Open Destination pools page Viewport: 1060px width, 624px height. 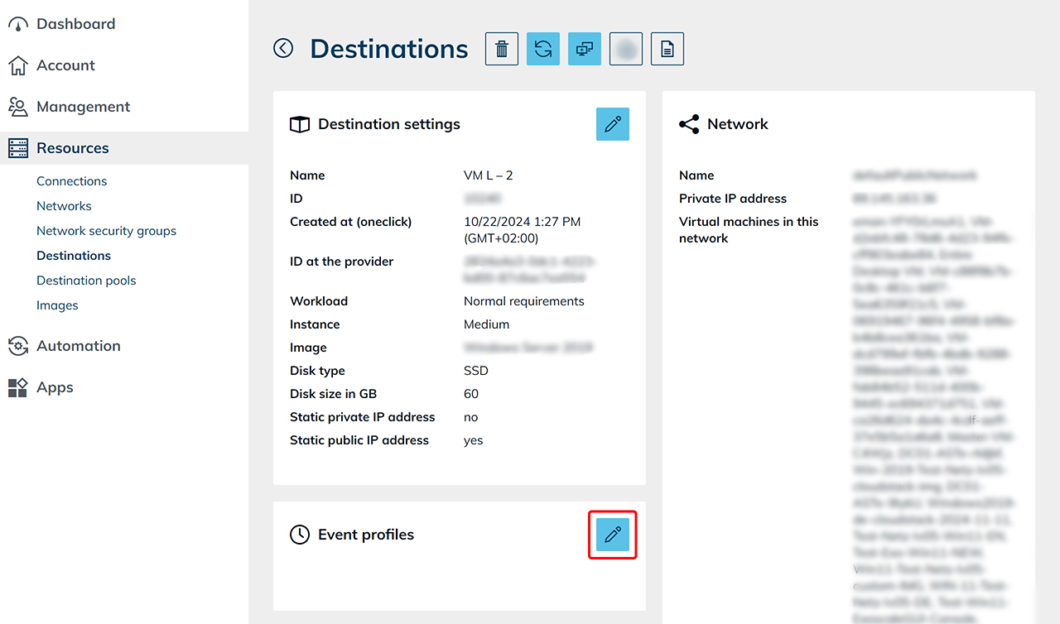tap(86, 281)
